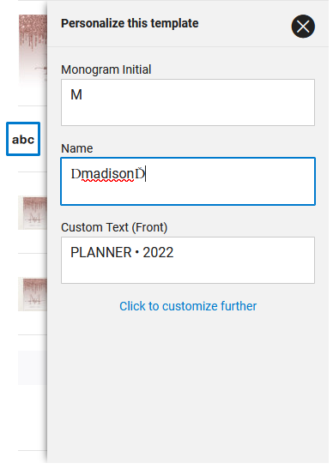The image size is (333, 469).
Task: Click the Personalize this template heading
Action: [x=131, y=24]
